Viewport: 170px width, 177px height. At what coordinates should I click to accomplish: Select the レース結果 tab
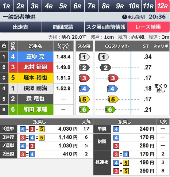[x=148, y=27]
